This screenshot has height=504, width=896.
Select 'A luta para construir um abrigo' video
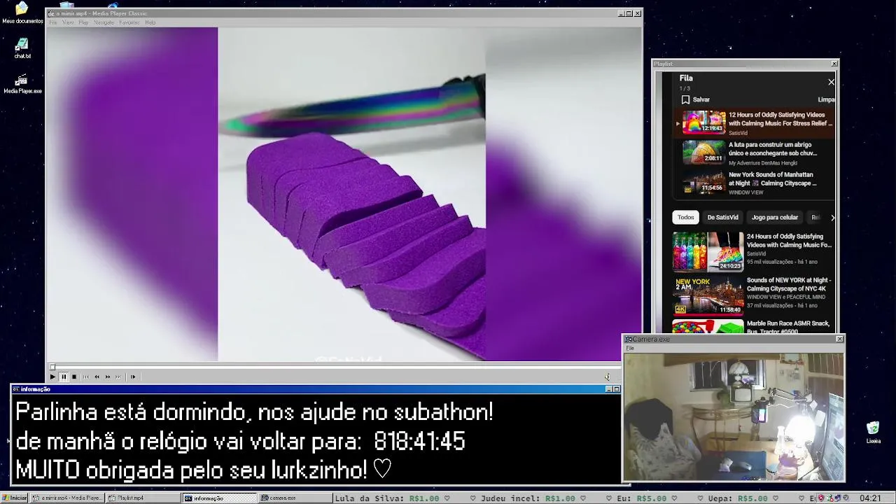click(x=755, y=153)
